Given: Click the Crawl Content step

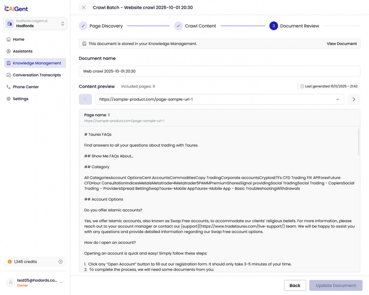Looking at the screenshot, I should (195, 26).
